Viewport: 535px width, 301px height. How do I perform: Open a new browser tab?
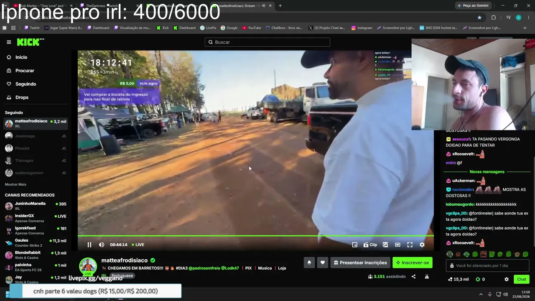(280, 6)
